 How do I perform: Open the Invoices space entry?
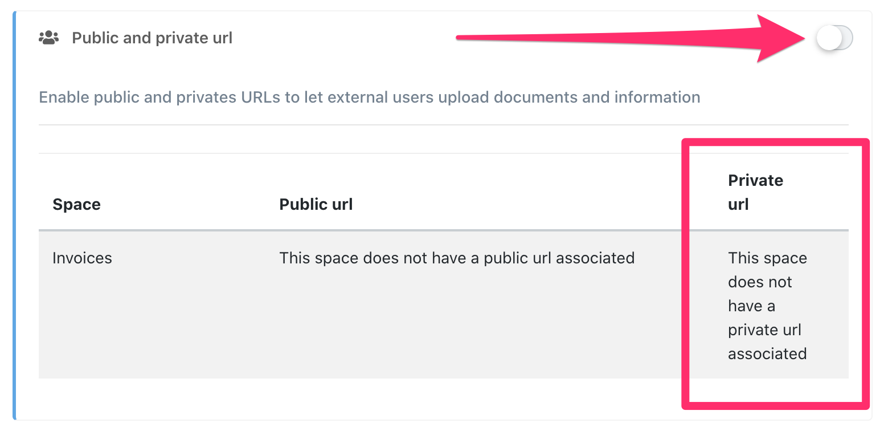point(82,258)
